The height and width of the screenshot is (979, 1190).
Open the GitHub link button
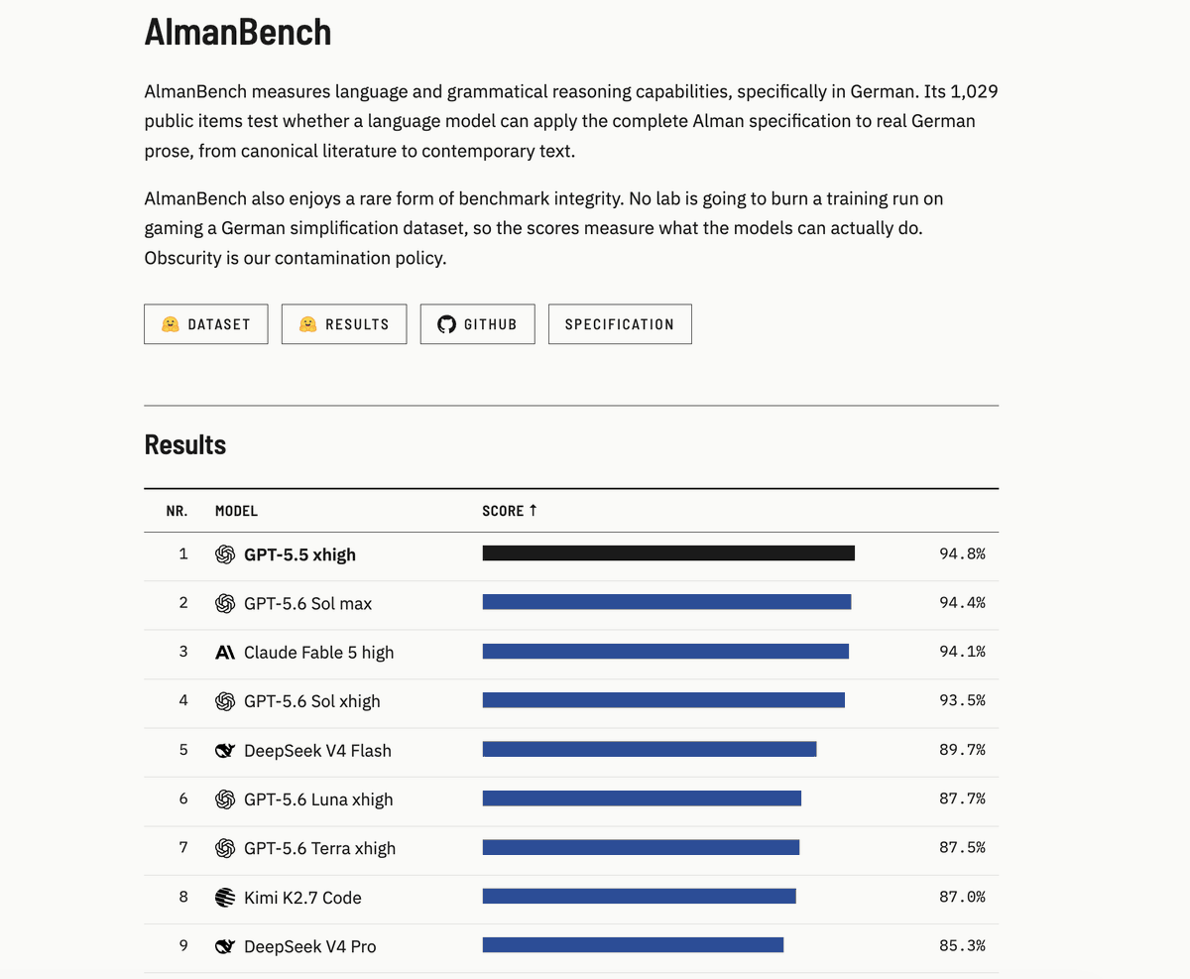(477, 324)
